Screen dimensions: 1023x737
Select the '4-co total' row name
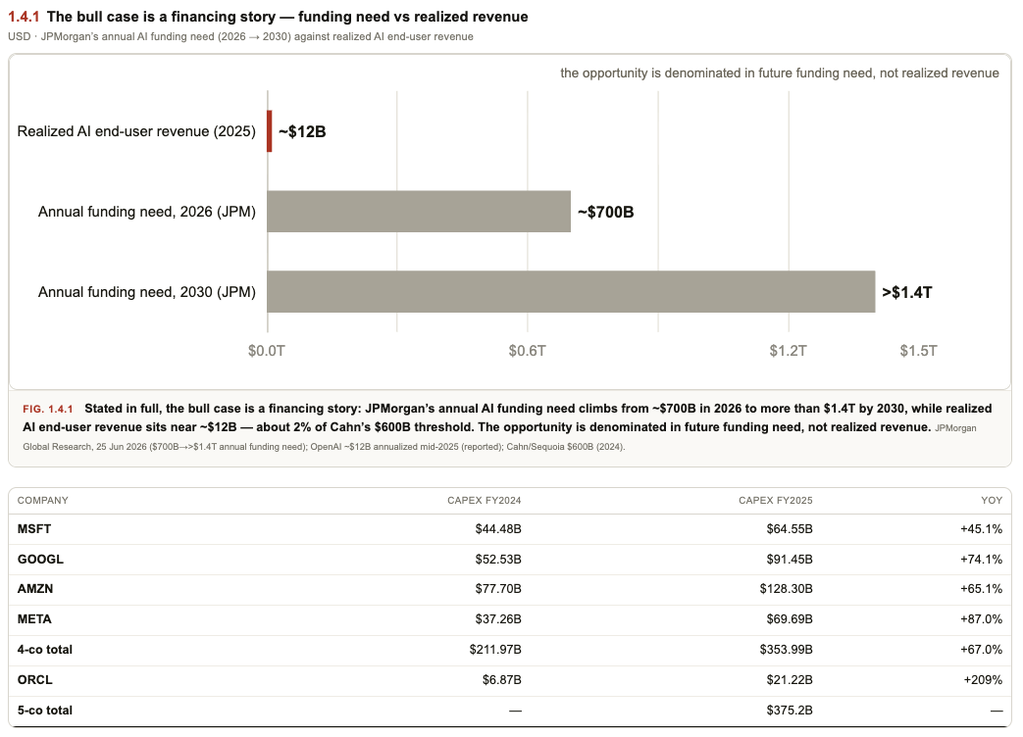(x=45, y=649)
